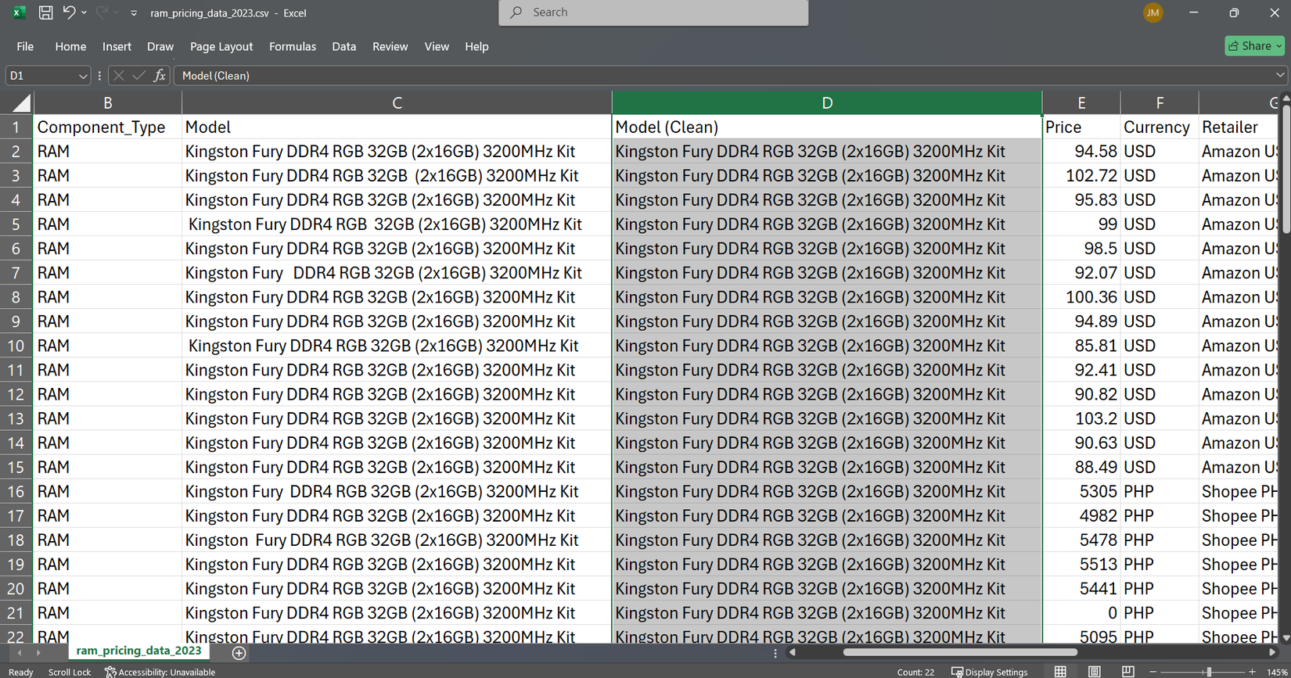Click the Accessibility: Unavailable status
Screen dimensions: 1291x678
click(x=160, y=672)
